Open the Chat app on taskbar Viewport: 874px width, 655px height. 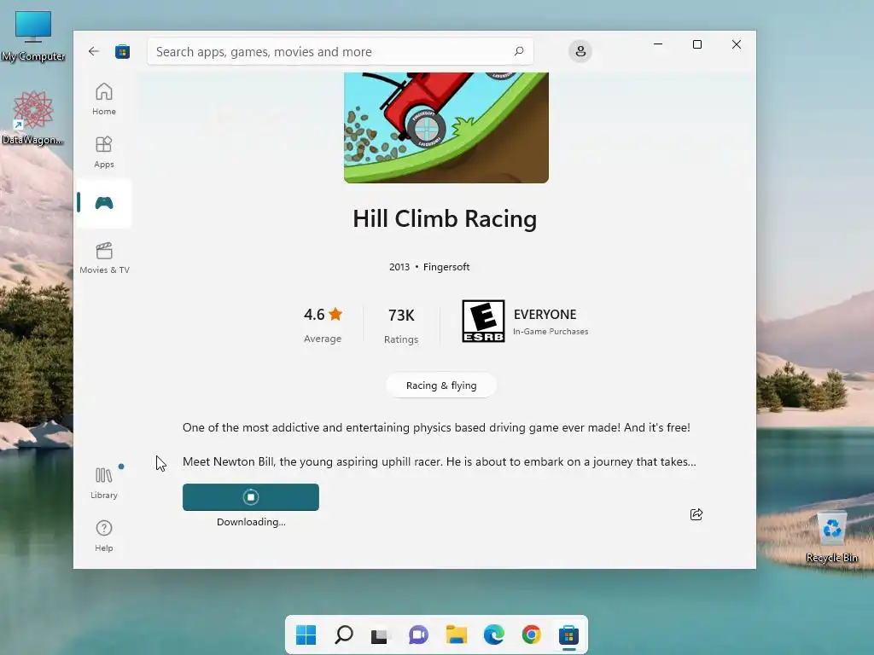418,635
